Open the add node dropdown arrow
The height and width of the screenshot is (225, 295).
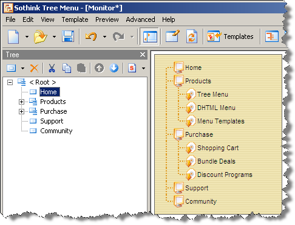point(22,68)
